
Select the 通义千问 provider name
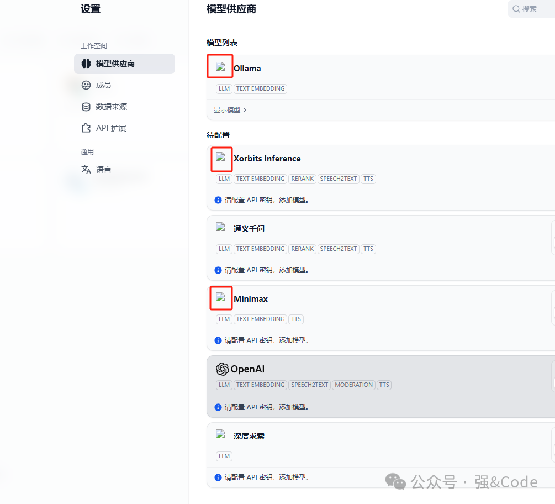click(x=249, y=229)
